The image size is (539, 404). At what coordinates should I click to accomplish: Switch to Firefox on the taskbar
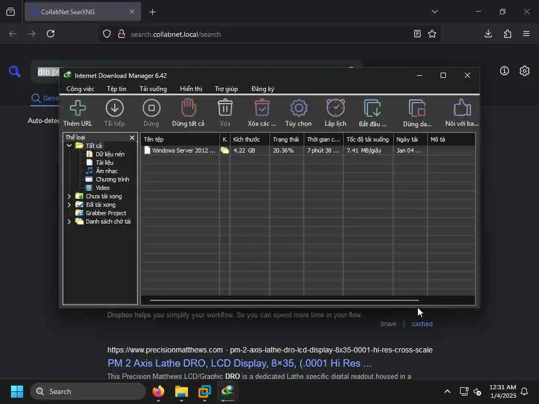(158, 391)
